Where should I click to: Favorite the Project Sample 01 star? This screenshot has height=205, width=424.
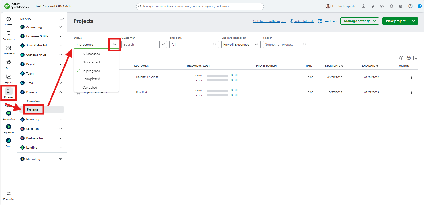[x=78, y=93]
